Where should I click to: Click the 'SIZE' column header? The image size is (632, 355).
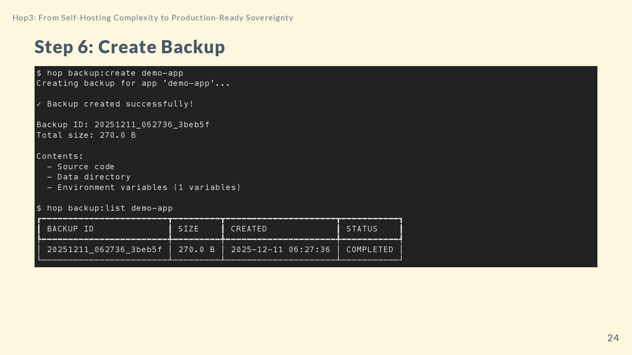(x=188, y=229)
